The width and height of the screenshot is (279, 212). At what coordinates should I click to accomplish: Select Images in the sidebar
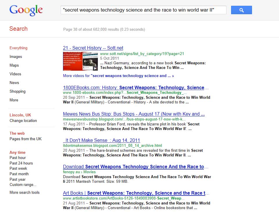click(x=16, y=57)
